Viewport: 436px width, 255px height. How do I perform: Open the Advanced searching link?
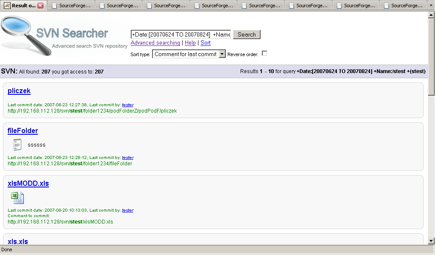click(155, 43)
